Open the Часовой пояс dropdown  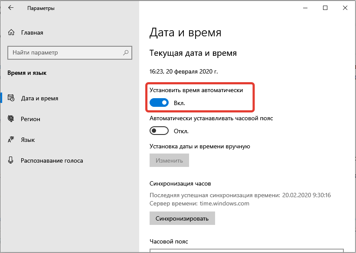[x=247, y=250]
